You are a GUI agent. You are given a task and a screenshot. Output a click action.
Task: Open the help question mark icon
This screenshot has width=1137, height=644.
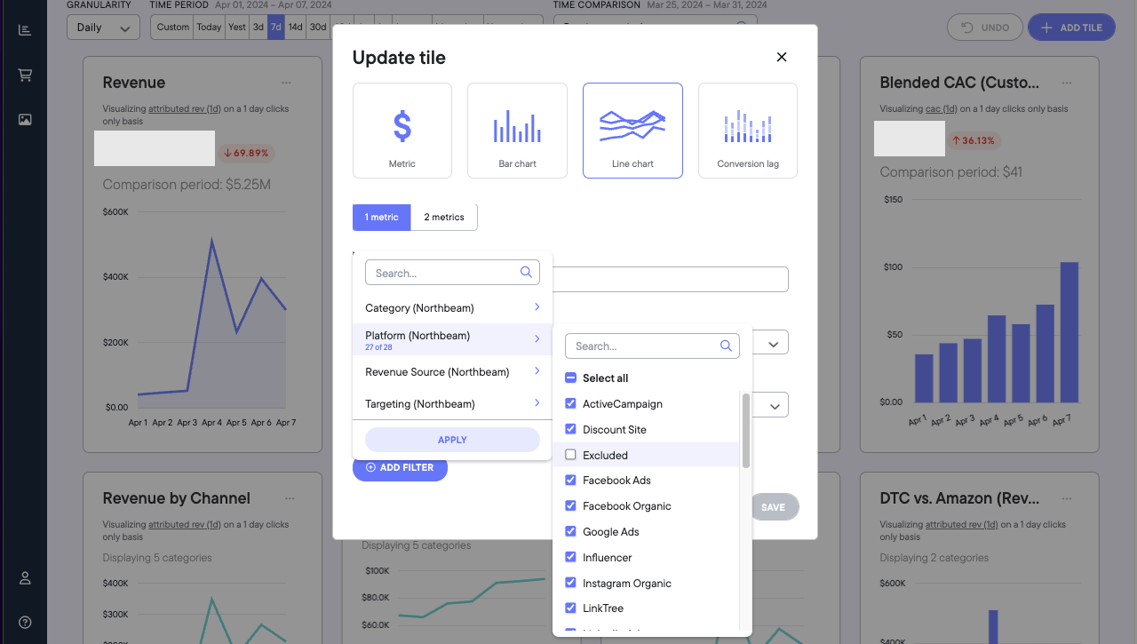coord(25,622)
